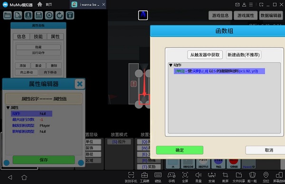Image resolution: width=285 pixels, height=184 pixels.
Task: Click 隐藏 button in 属性面板
Action: click(38, 47)
